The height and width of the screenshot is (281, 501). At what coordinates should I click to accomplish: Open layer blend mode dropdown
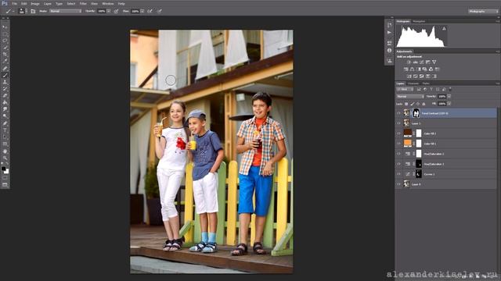tap(410, 97)
